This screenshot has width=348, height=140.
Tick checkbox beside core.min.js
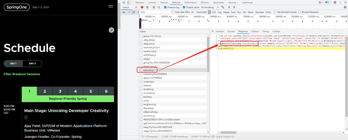141,70
